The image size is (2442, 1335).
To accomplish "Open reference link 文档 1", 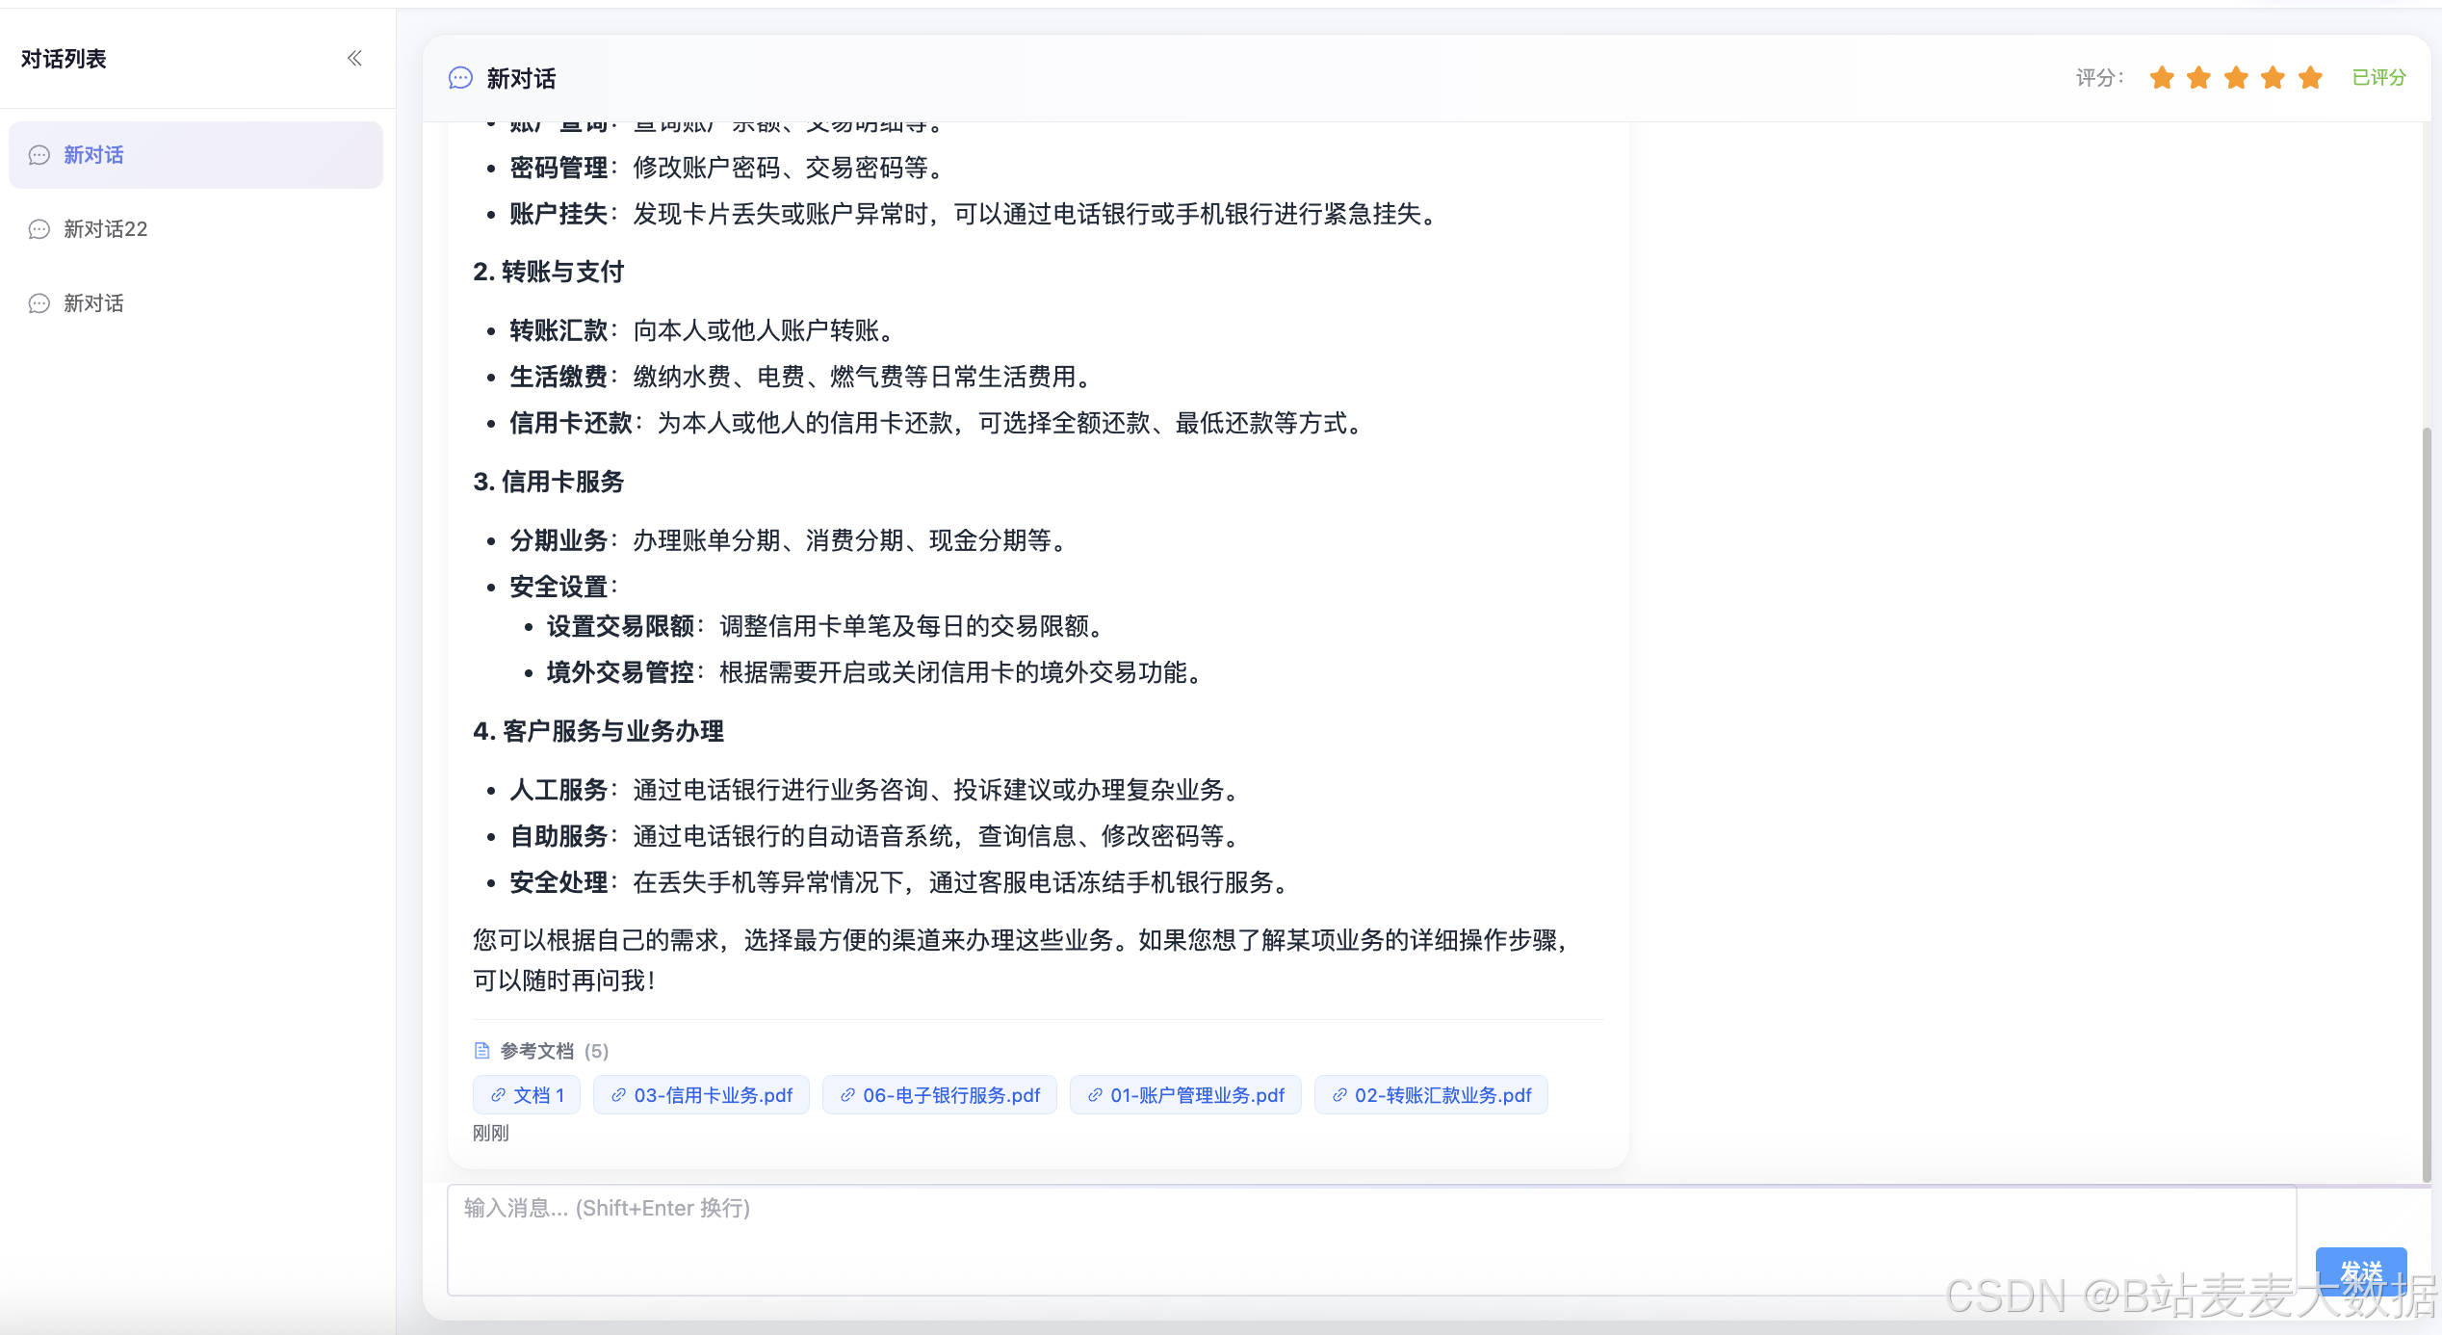I will 527,1095.
